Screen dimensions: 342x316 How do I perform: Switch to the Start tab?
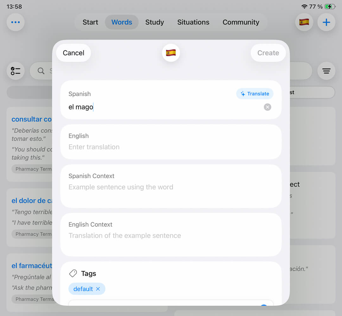point(90,22)
